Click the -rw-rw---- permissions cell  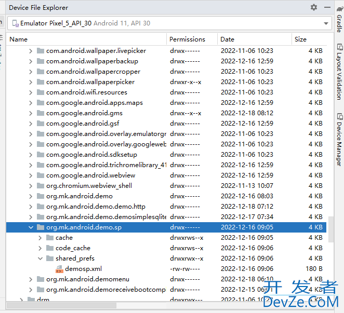(x=184, y=269)
